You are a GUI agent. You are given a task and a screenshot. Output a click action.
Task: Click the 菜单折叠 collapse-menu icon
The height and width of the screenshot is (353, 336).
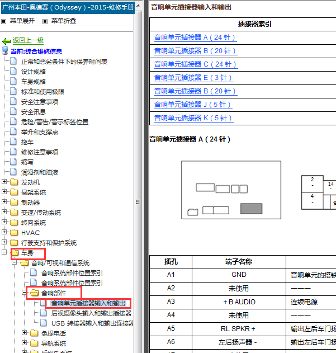[x=45, y=21]
